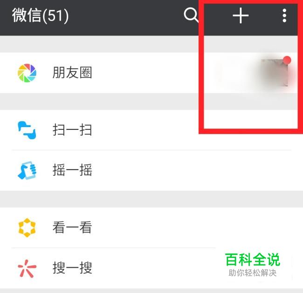This screenshot has width=303, height=293.
Task: Open the three-dot overflow menu
Action: point(284,15)
